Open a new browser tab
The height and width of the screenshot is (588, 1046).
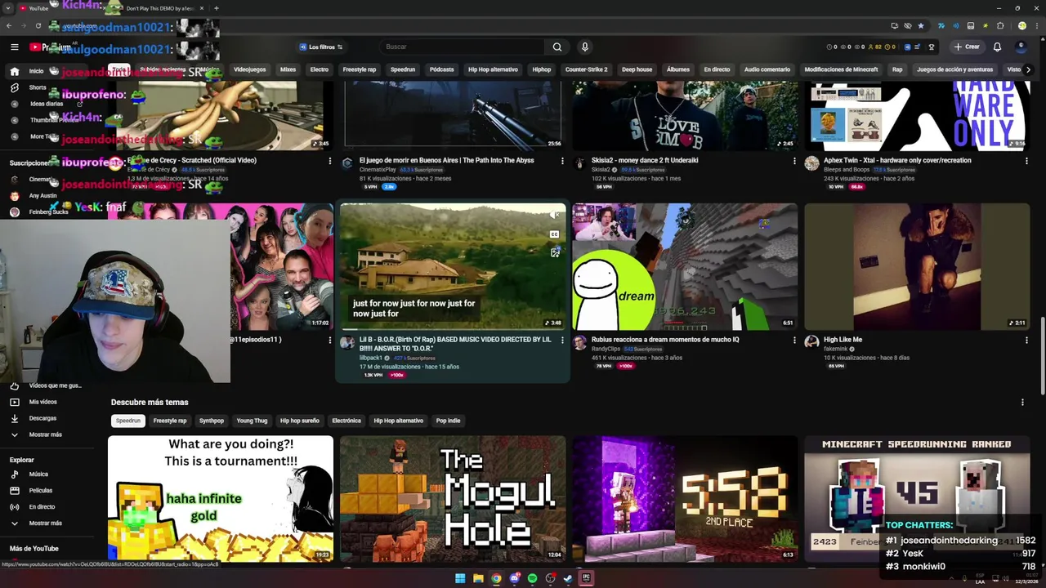tap(216, 8)
